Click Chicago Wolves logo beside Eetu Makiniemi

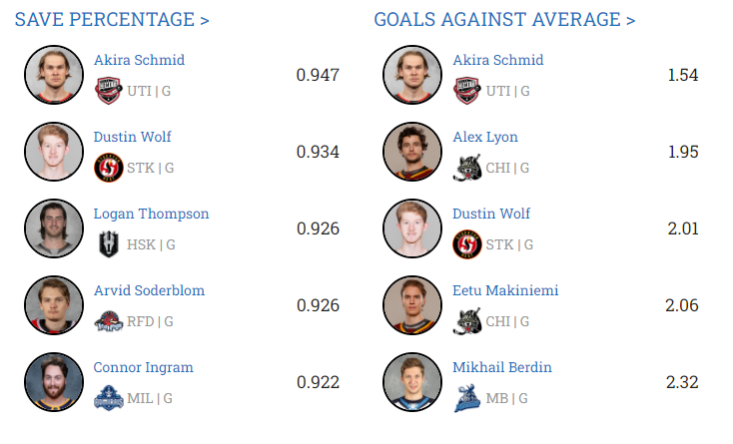coord(467,321)
